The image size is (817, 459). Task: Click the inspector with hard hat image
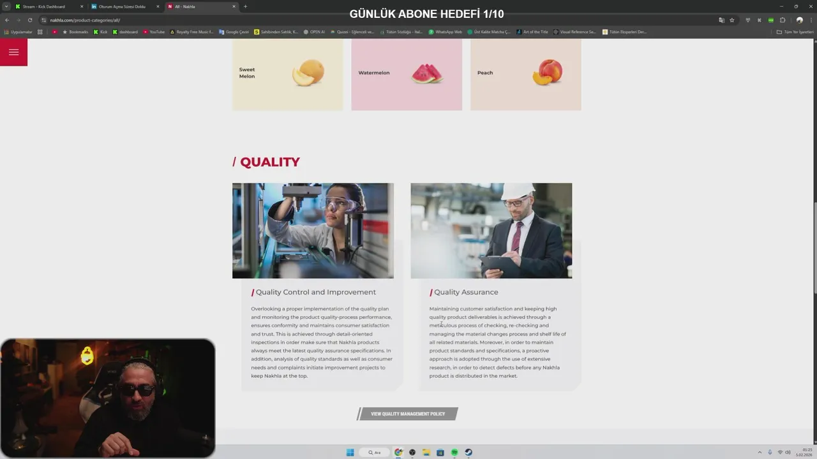tap(491, 231)
